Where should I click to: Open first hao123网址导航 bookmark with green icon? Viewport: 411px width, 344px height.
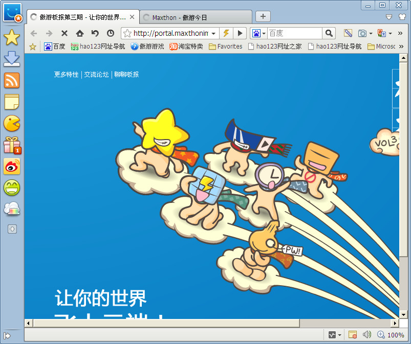point(98,47)
